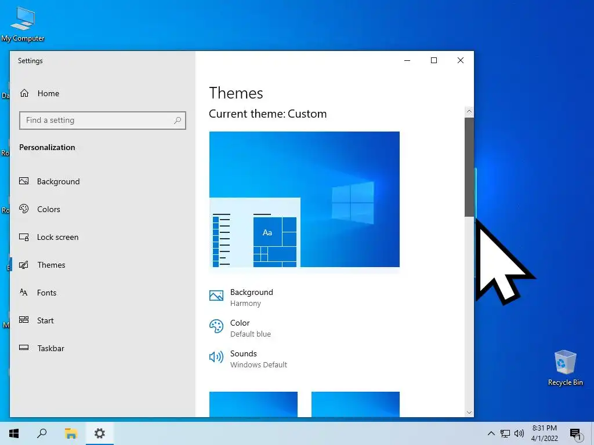This screenshot has height=445, width=594.
Task: Click the Background picture icon in sidebar
Action: coord(24,181)
